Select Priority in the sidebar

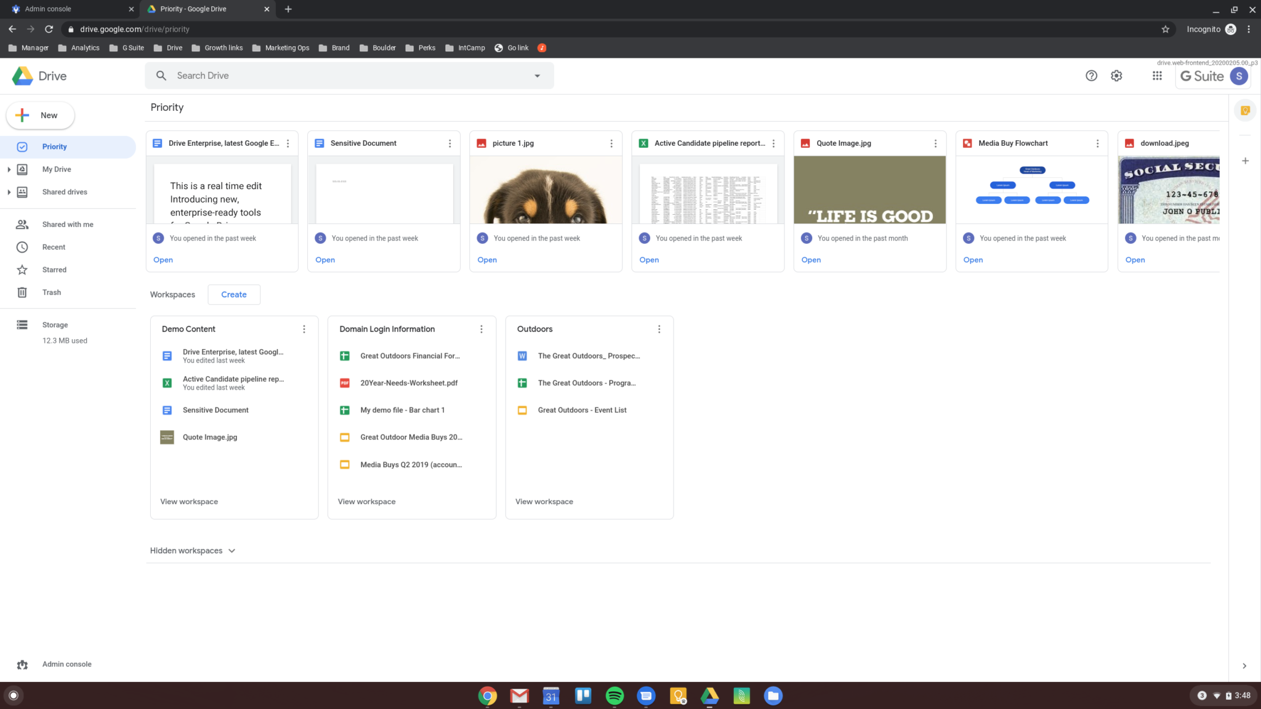click(68, 146)
